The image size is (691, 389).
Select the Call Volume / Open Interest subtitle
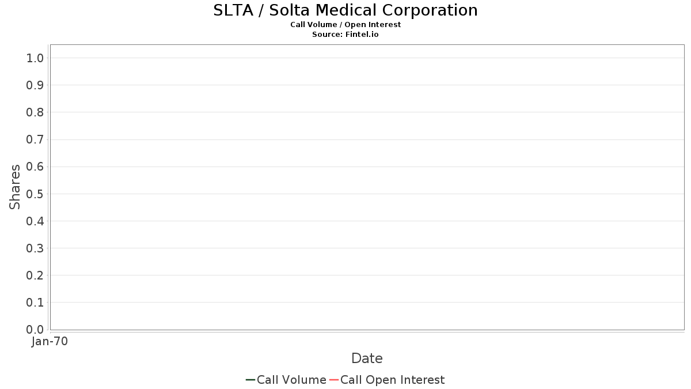pyautogui.click(x=345, y=25)
